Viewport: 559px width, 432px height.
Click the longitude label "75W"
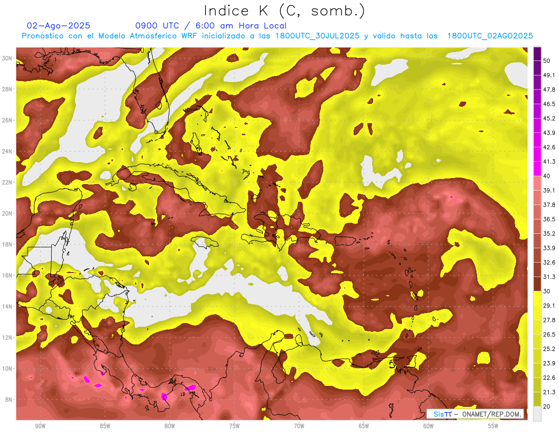[234, 426]
